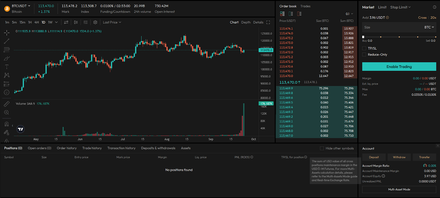This screenshot has width=440, height=198.
Task: Enable the TP/SL checkbox
Action: [x=364, y=48]
